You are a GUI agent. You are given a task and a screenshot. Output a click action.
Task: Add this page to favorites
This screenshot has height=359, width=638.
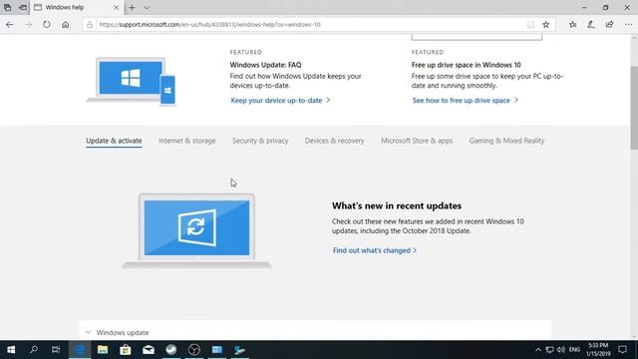[546, 24]
